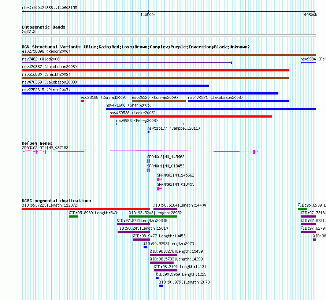Select duplication %ID:98.6184|Length:14404 label

pos(179,205)
